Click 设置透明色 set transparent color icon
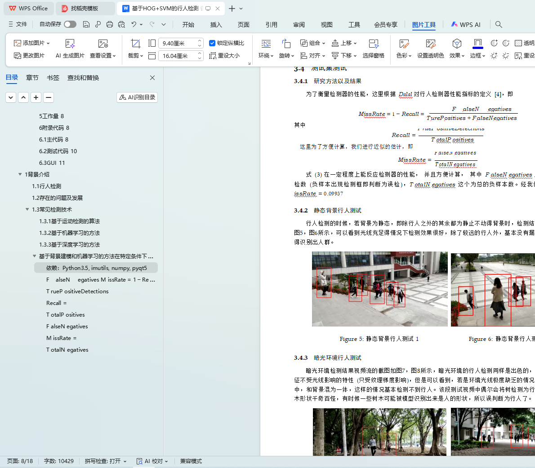 (430, 44)
